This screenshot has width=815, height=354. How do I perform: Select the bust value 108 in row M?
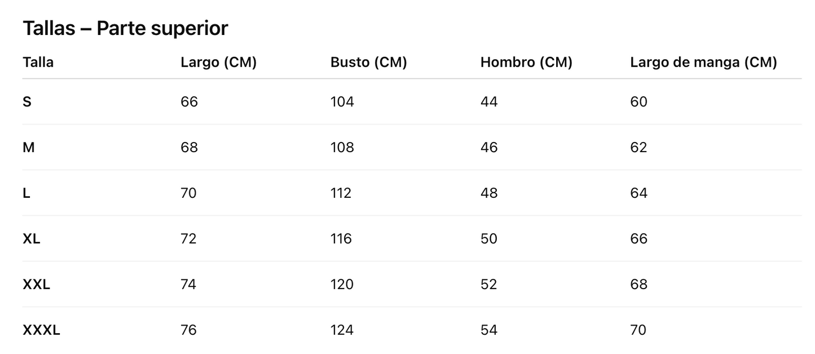pyautogui.click(x=342, y=148)
